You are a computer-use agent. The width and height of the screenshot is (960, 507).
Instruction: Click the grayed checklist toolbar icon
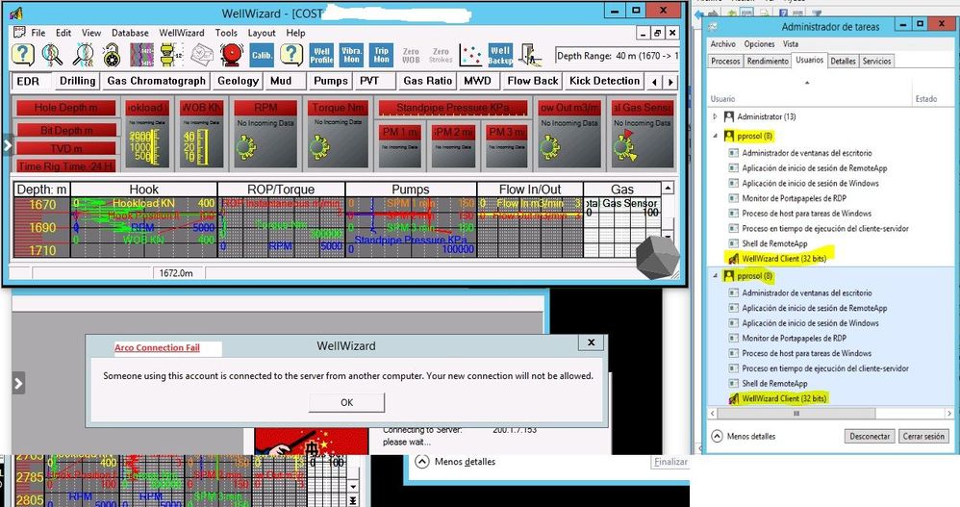click(x=201, y=55)
